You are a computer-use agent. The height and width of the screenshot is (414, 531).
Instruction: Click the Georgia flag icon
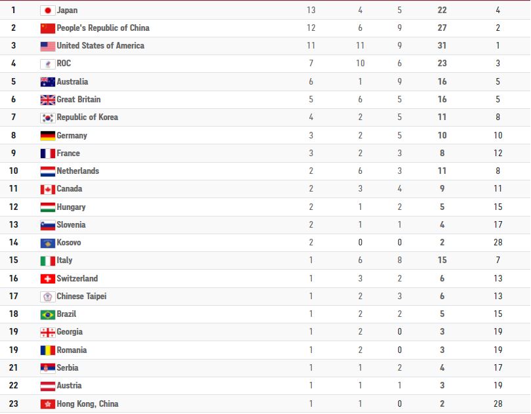click(x=47, y=332)
